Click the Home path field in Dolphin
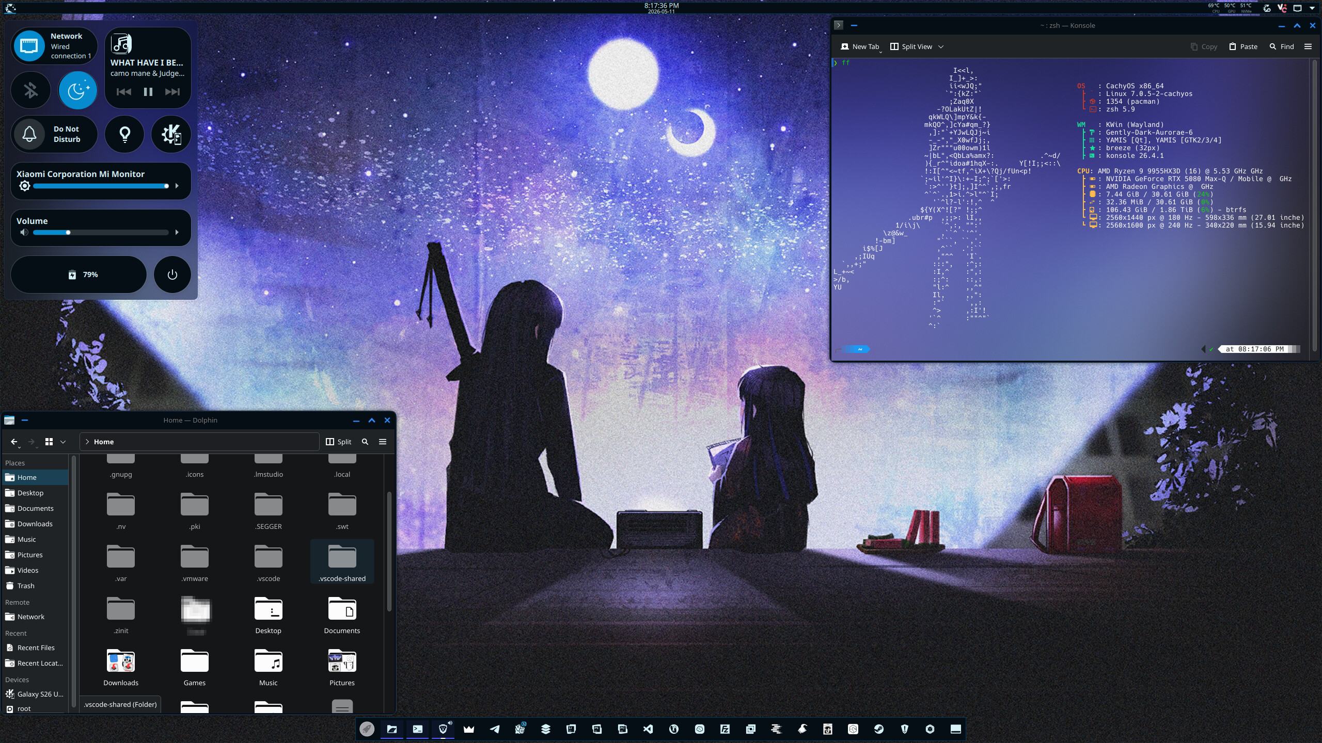The width and height of the screenshot is (1322, 743). [x=199, y=442]
